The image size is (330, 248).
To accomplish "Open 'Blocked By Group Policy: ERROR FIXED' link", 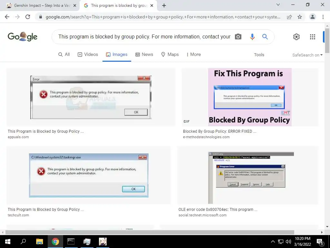I will 220,131.
